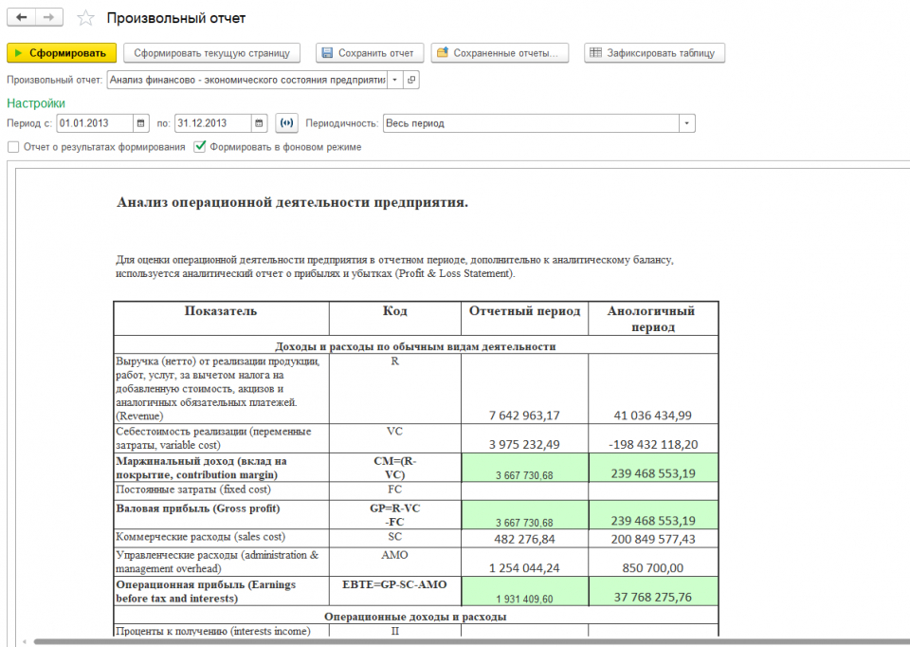Select the Код column header

pyautogui.click(x=394, y=318)
